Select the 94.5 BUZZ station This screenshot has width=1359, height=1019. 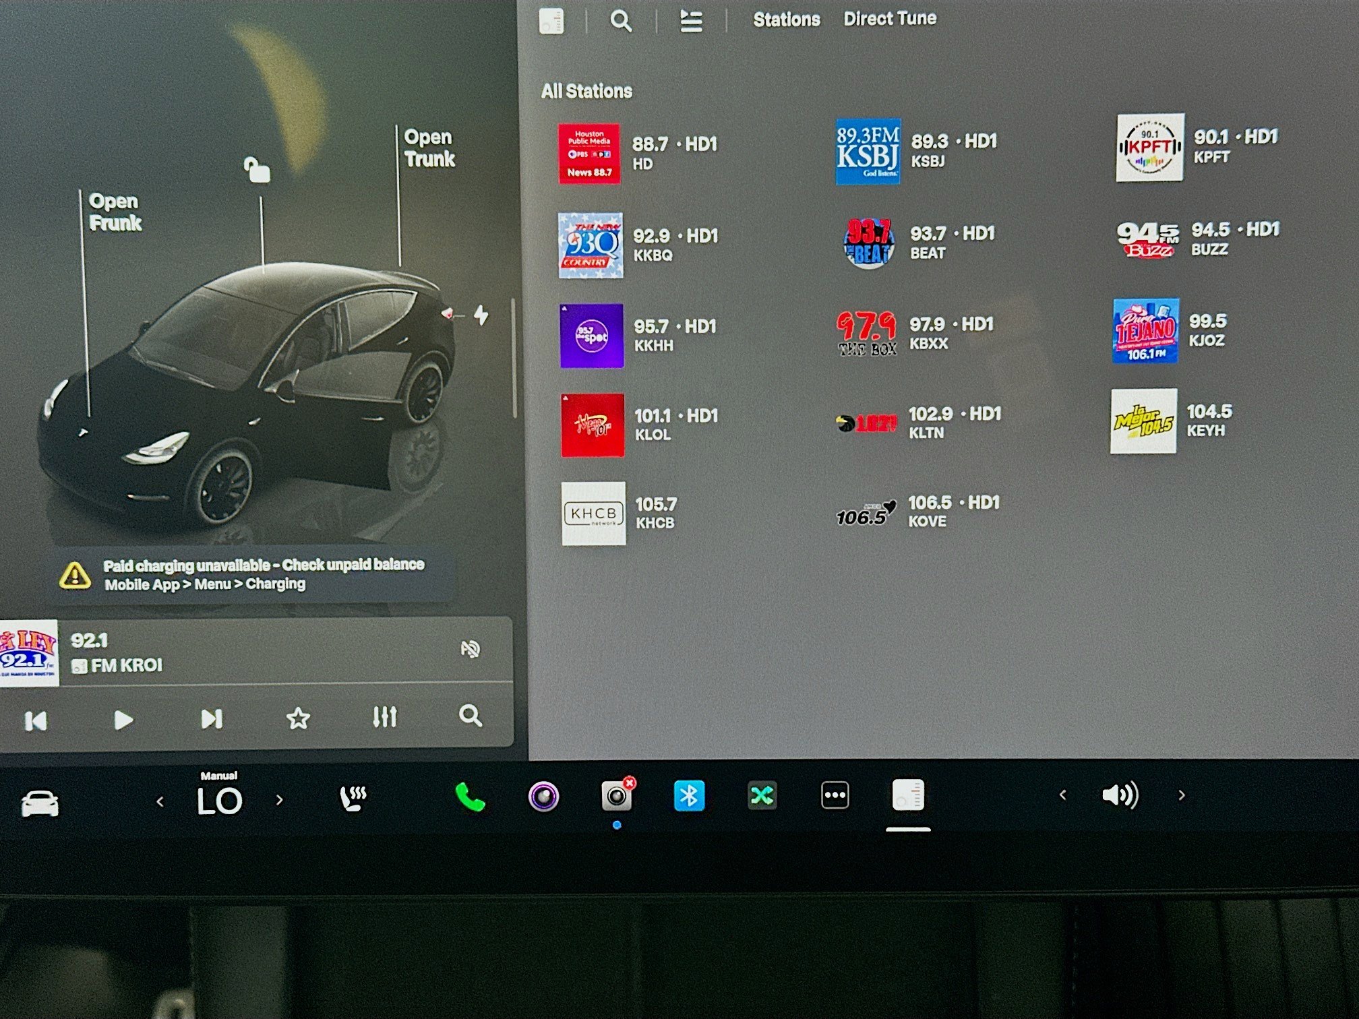(x=1198, y=239)
